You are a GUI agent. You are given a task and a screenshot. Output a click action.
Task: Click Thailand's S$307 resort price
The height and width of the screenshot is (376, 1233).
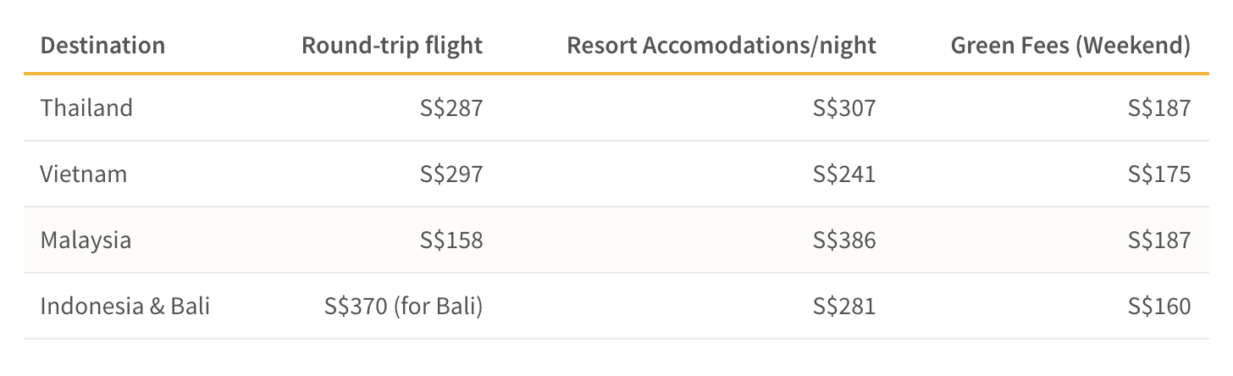845,108
